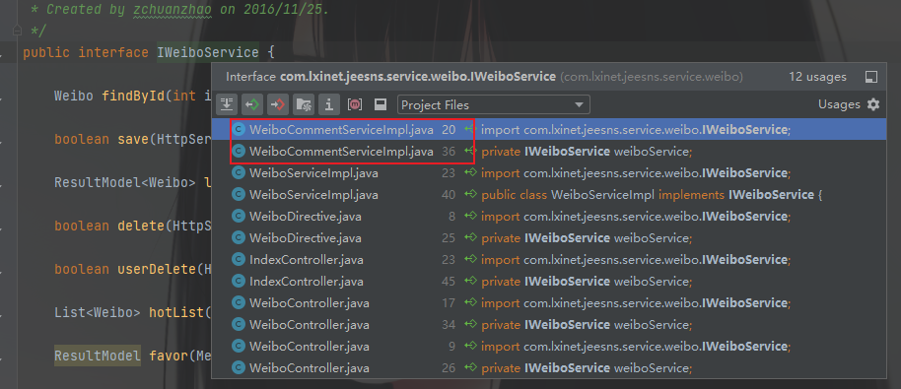Toggle show import statements 'i' icon

click(328, 104)
